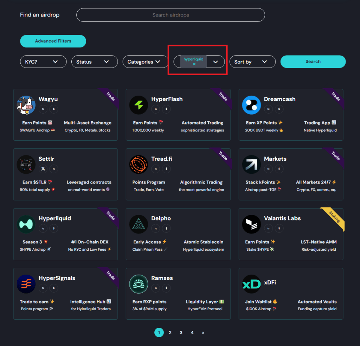Click the swap arrows icon on Settlr card
Screen dimensions: 360x346
pyautogui.click(x=54, y=169)
